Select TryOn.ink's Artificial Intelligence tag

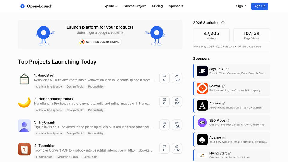coord(49,133)
